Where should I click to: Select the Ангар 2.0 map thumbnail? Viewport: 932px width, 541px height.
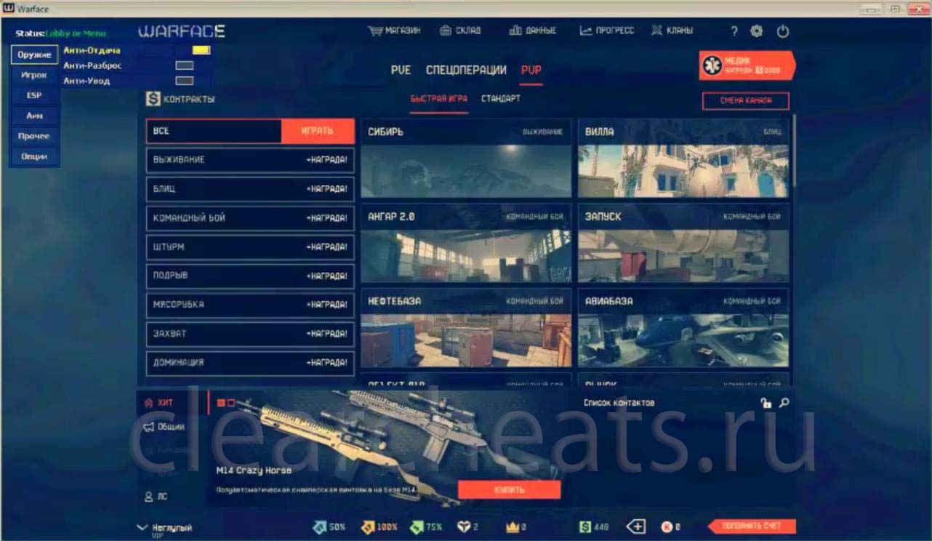click(x=466, y=244)
